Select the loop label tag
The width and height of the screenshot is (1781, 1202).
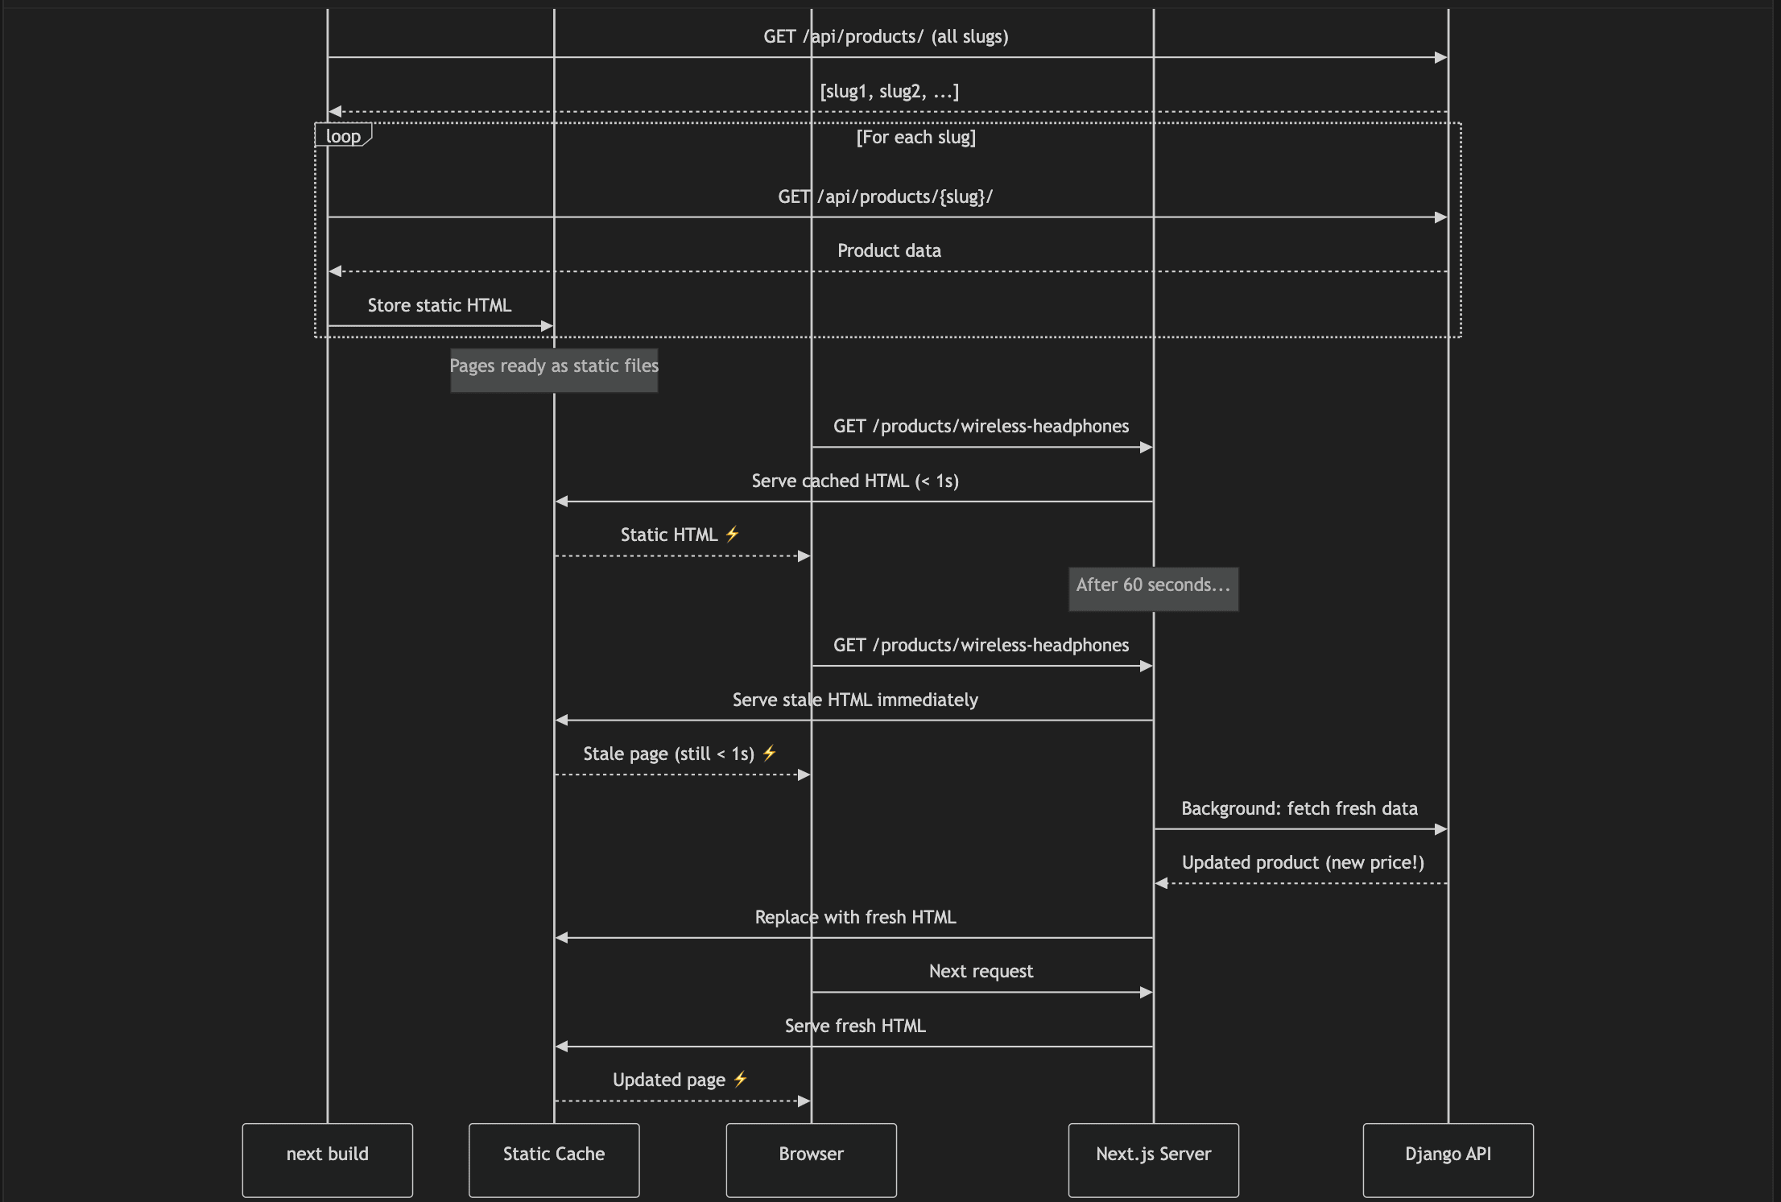point(343,135)
